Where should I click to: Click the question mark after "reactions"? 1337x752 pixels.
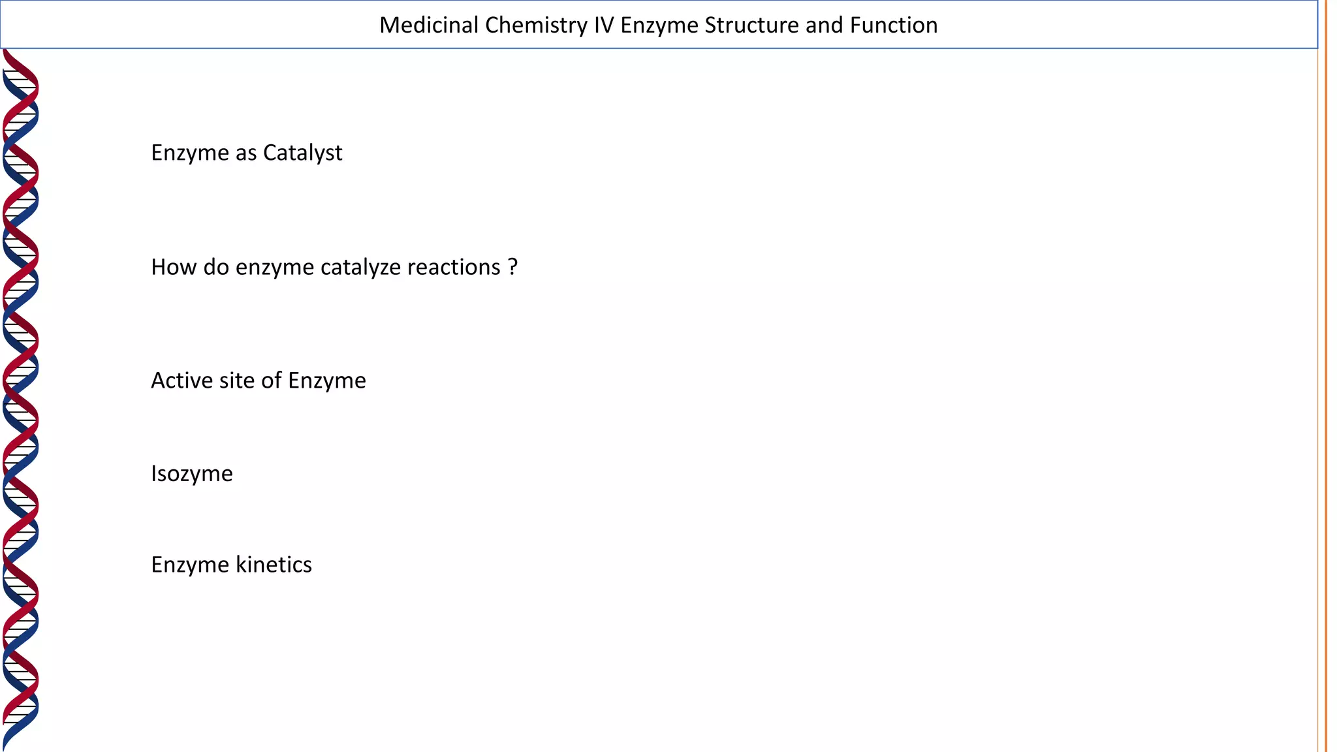(512, 267)
